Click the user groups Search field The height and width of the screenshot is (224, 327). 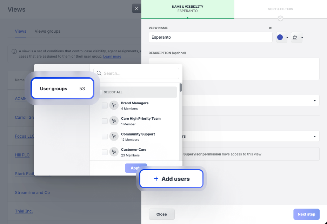140,73
